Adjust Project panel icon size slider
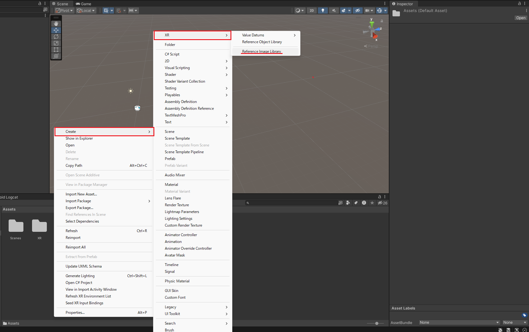 (376, 323)
